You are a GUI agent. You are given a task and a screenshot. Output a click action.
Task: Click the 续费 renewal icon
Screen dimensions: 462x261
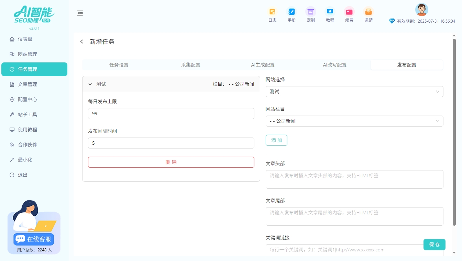point(349,12)
